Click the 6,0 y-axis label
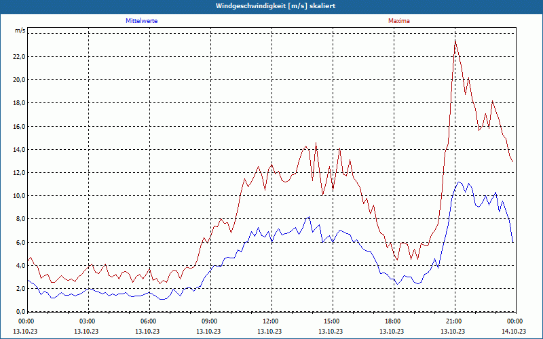543x339 pixels. click(20, 242)
